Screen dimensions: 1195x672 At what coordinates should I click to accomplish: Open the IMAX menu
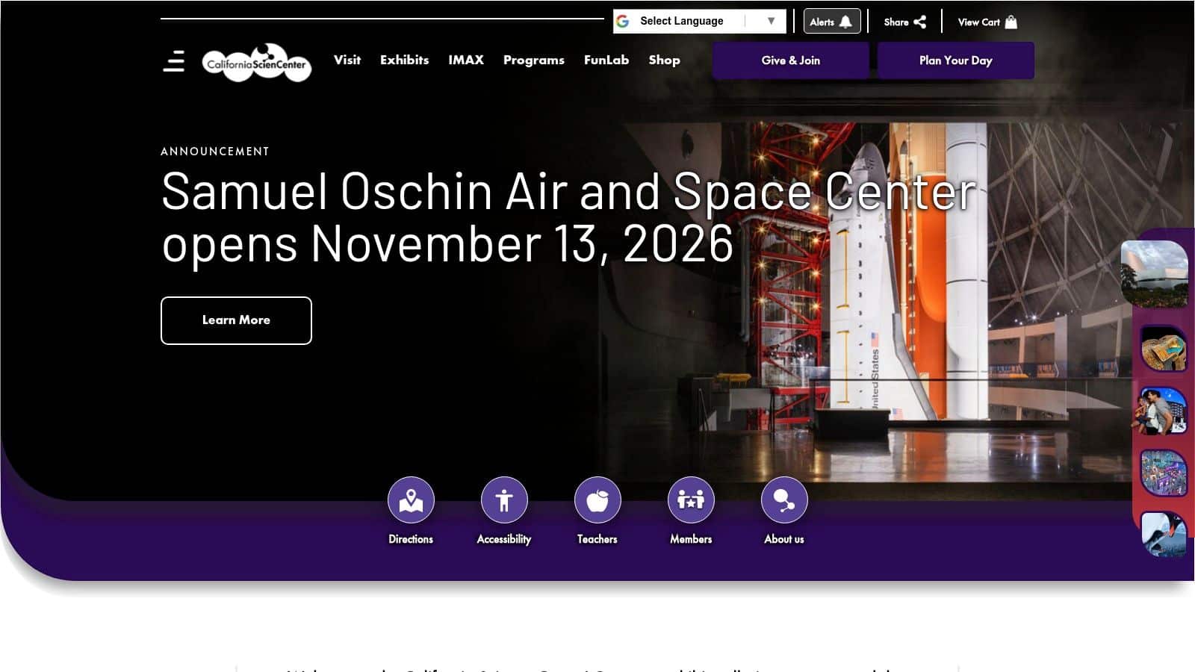(466, 60)
